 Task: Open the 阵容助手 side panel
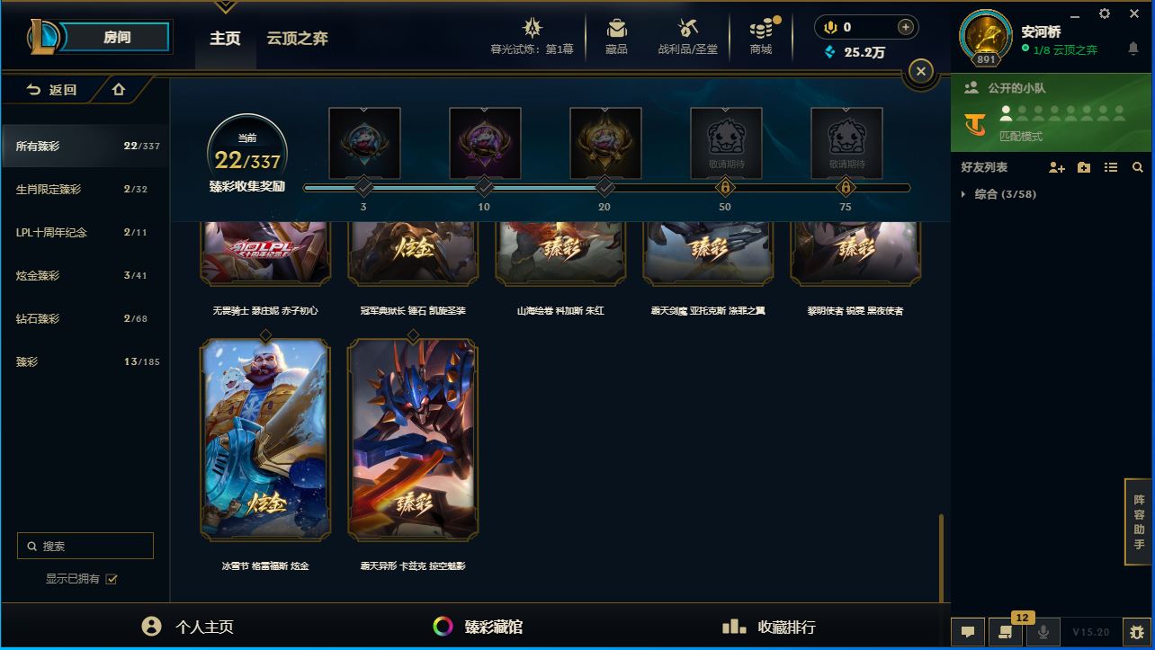(x=1139, y=521)
